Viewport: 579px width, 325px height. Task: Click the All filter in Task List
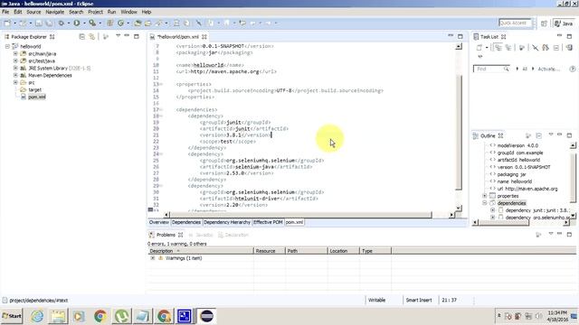pos(525,69)
